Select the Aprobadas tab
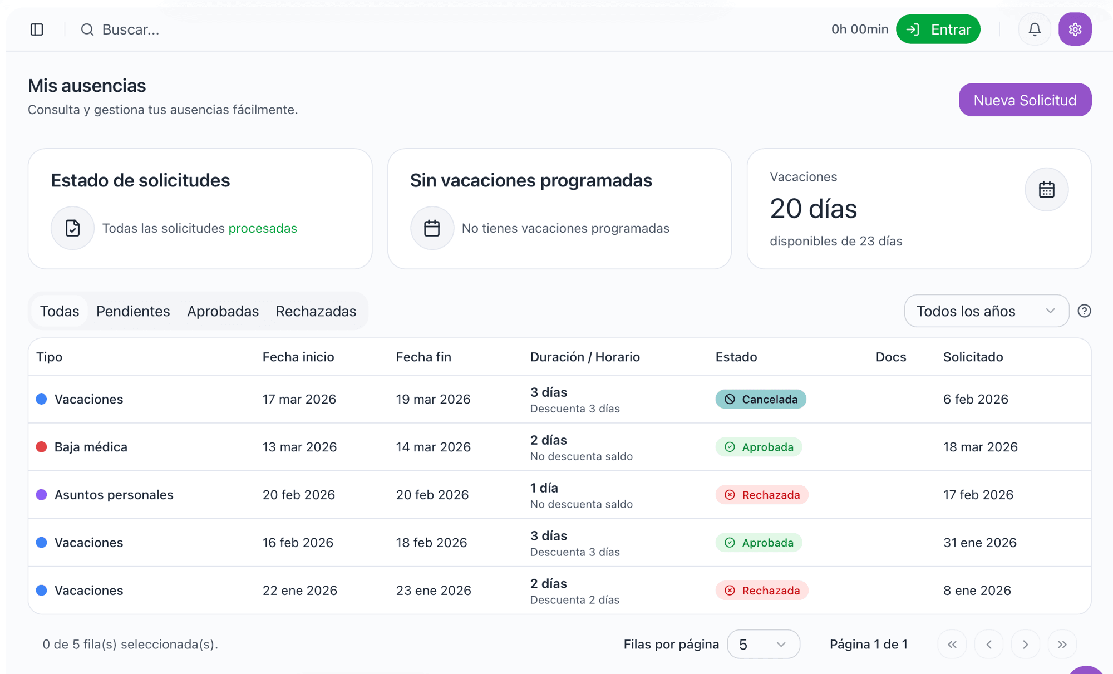1113x674 pixels. (x=223, y=311)
